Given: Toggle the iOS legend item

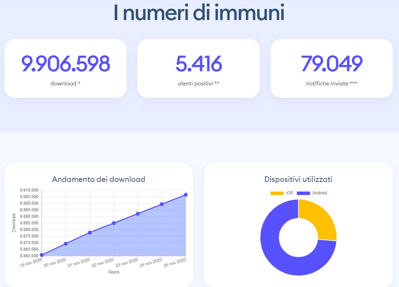Looking at the screenshot, I should tap(281, 193).
